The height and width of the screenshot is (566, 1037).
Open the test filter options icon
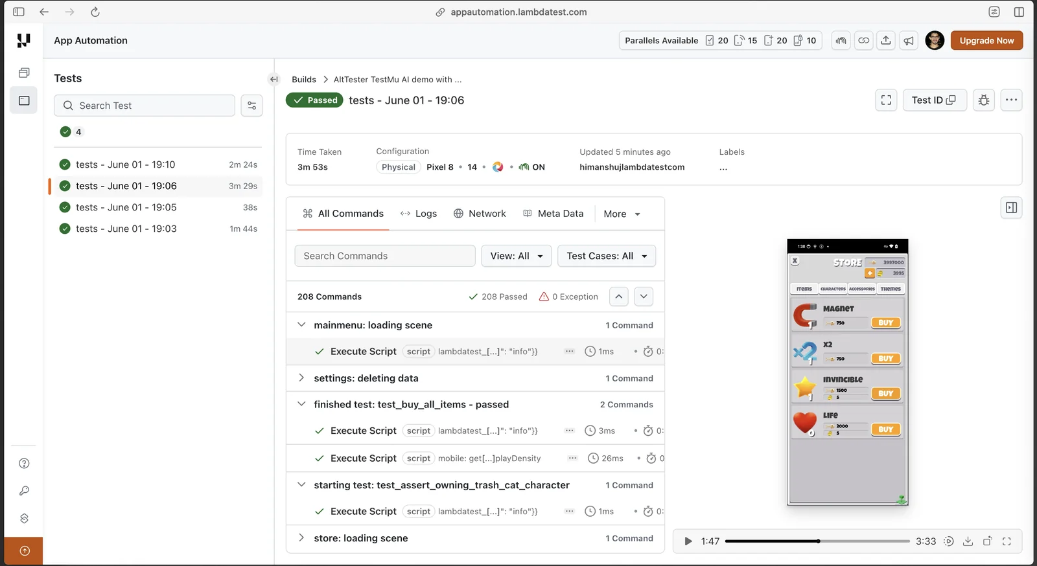(251, 106)
